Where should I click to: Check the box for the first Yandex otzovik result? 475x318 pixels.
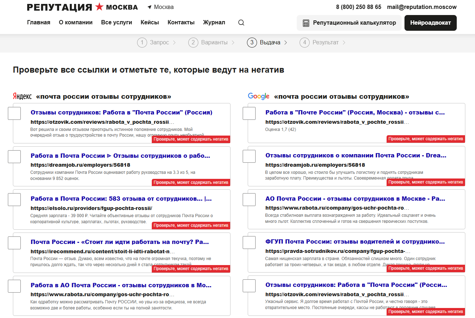[x=14, y=113]
